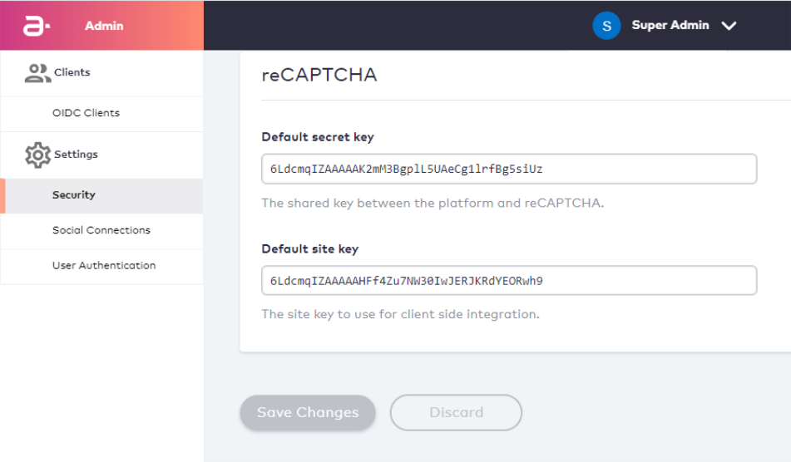791x462 pixels.
Task: Open User Authentication settings
Action: point(102,266)
